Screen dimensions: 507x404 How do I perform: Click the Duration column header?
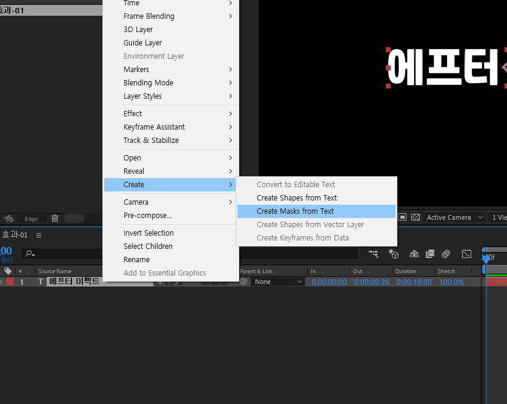pos(406,271)
